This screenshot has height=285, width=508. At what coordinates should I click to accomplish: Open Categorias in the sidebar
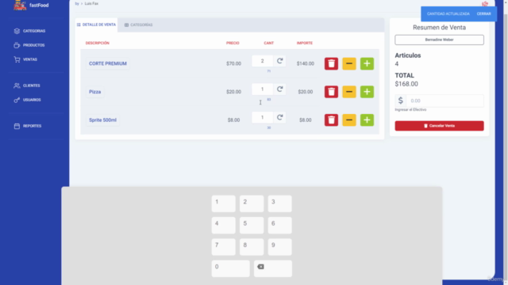[30, 31]
